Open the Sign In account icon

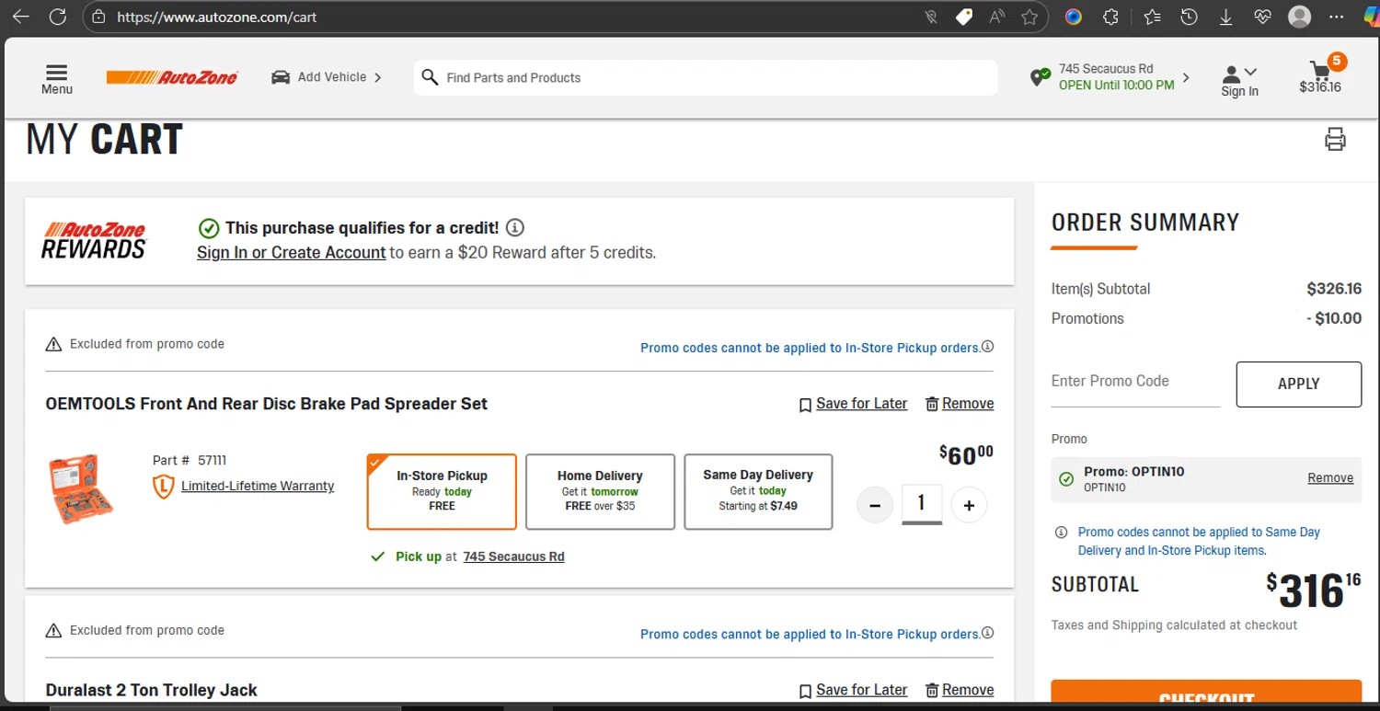[x=1231, y=74]
